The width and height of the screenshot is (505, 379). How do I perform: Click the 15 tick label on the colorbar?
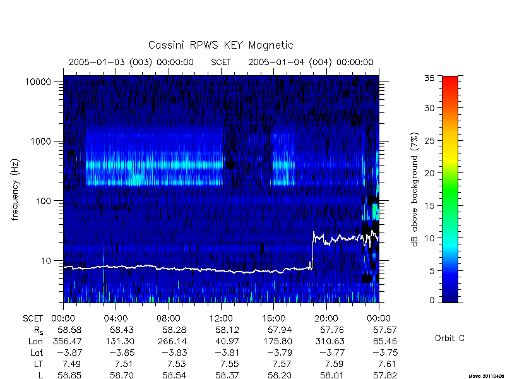pos(429,206)
